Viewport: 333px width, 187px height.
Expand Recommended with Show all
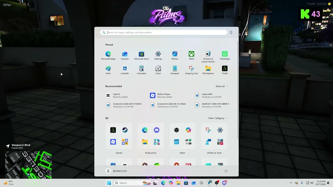tap(222, 86)
